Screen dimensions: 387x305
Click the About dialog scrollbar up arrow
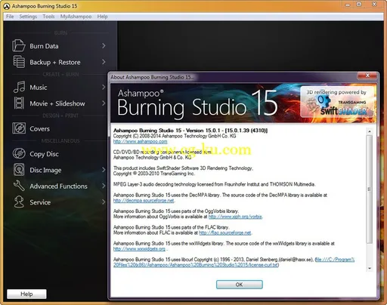(370, 131)
